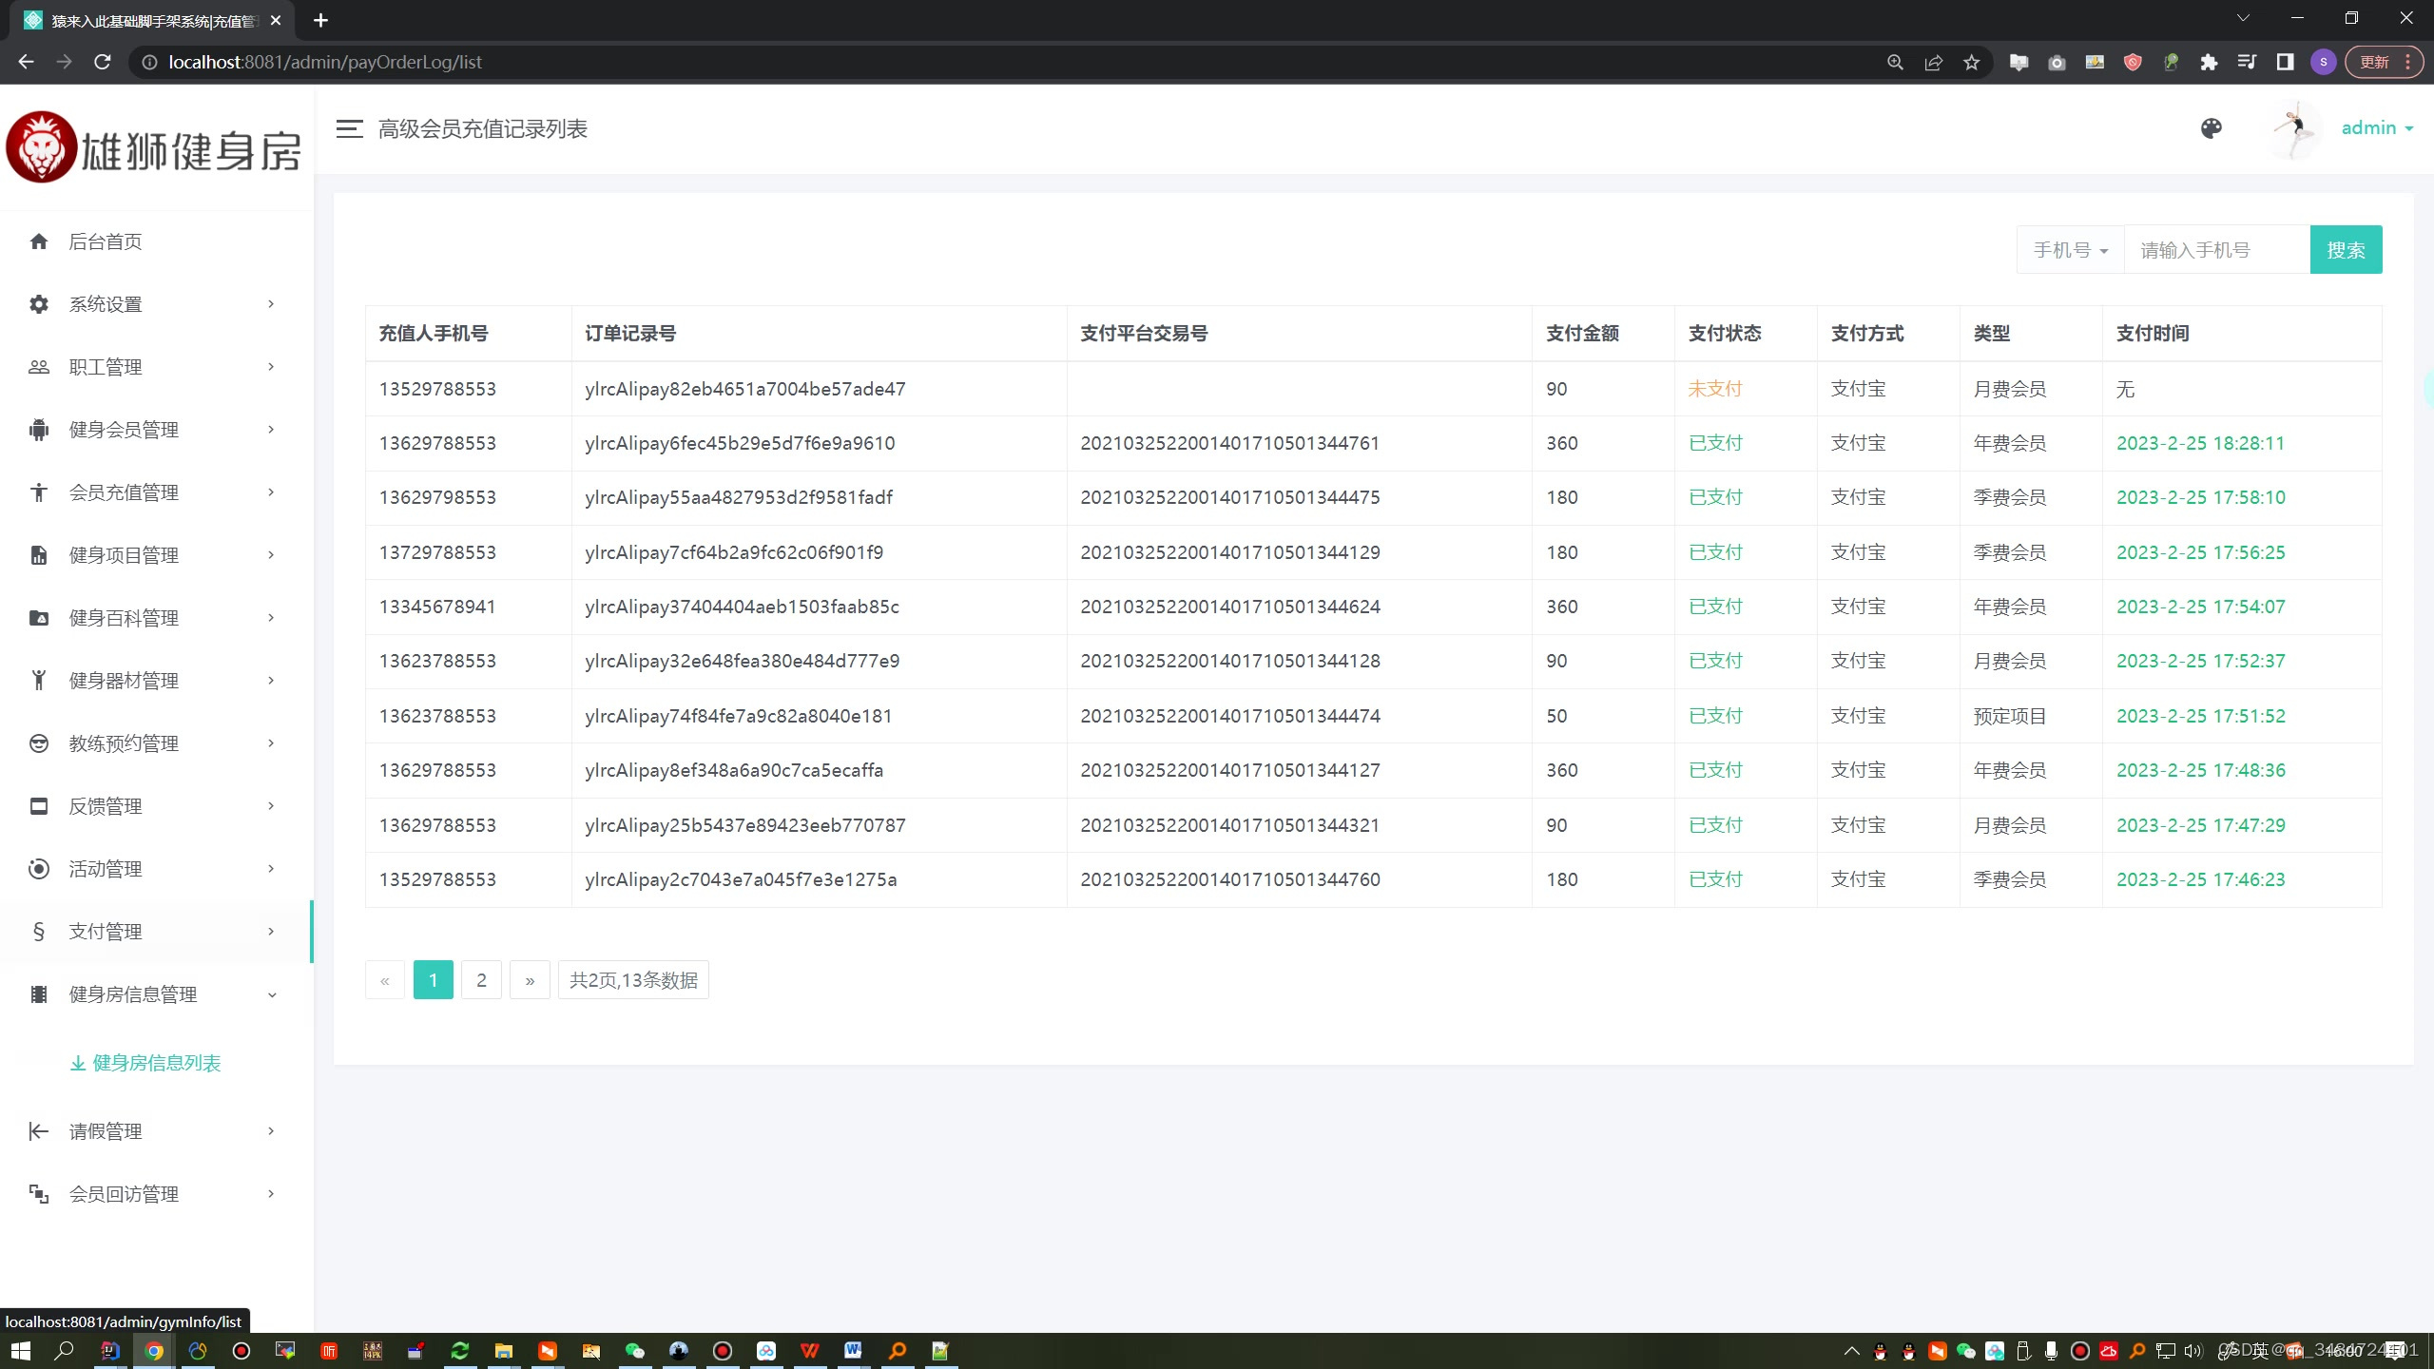
Task: Click the dumbbell icon beside 健身器材管理
Action: click(39, 681)
